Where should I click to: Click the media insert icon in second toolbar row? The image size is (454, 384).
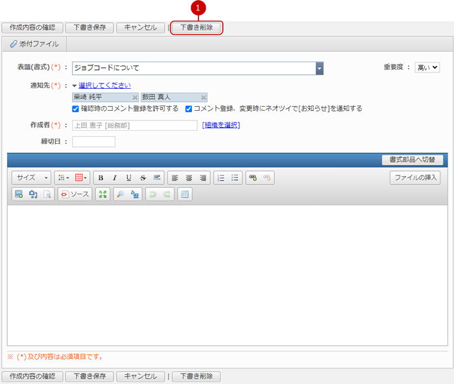point(33,194)
